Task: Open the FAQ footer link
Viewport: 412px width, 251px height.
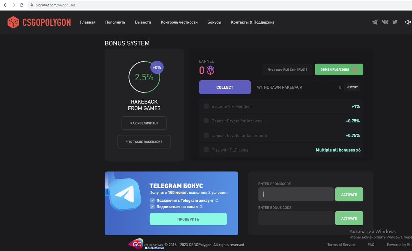Action: pyautogui.click(x=371, y=245)
